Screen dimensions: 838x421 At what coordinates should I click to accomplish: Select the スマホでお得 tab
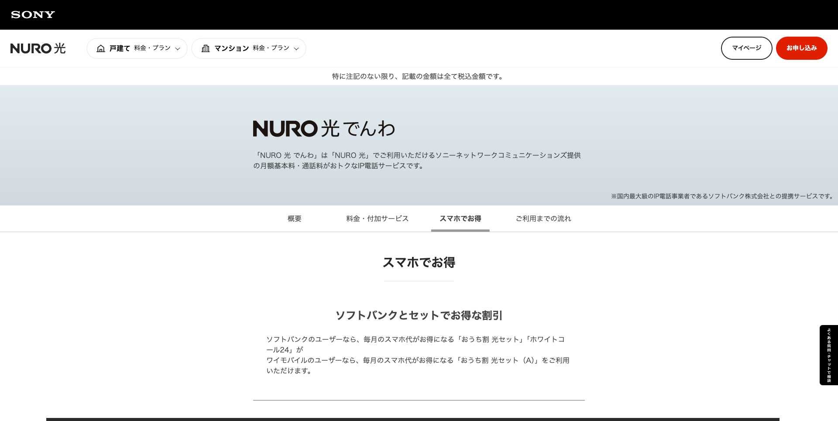(x=460, y=219)
